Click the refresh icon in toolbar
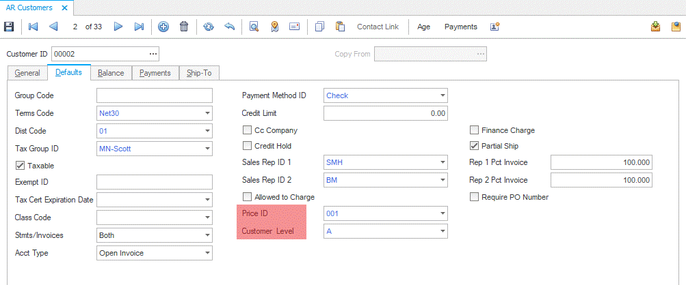The height and width of the screenshot is (285, 686). click(209, 27)
